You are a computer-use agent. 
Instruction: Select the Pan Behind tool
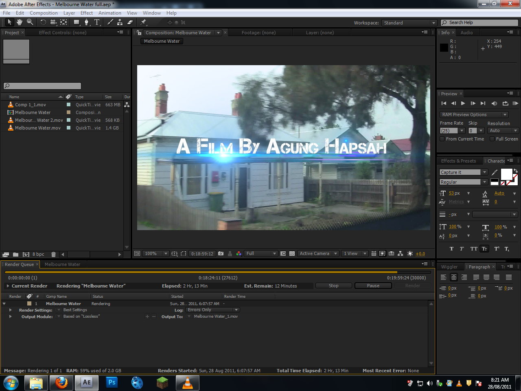[x=63, y=22]
